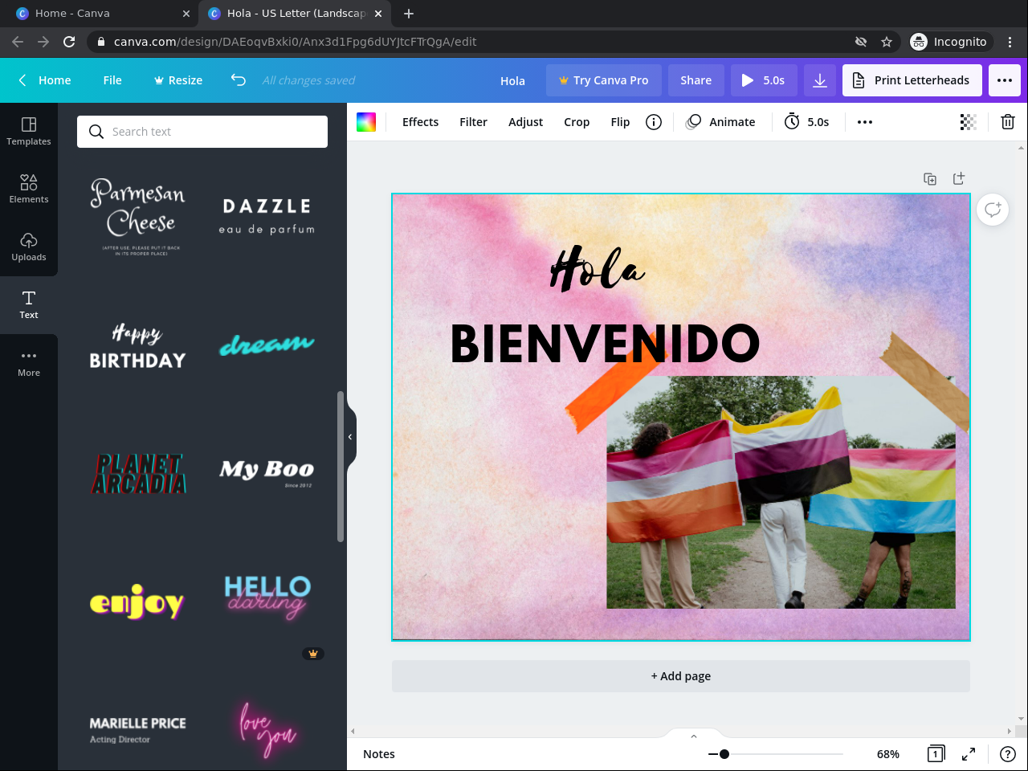1028x771 pixels.
Task: Delete the selected element with trash icon
Action: pos(1007,122)
